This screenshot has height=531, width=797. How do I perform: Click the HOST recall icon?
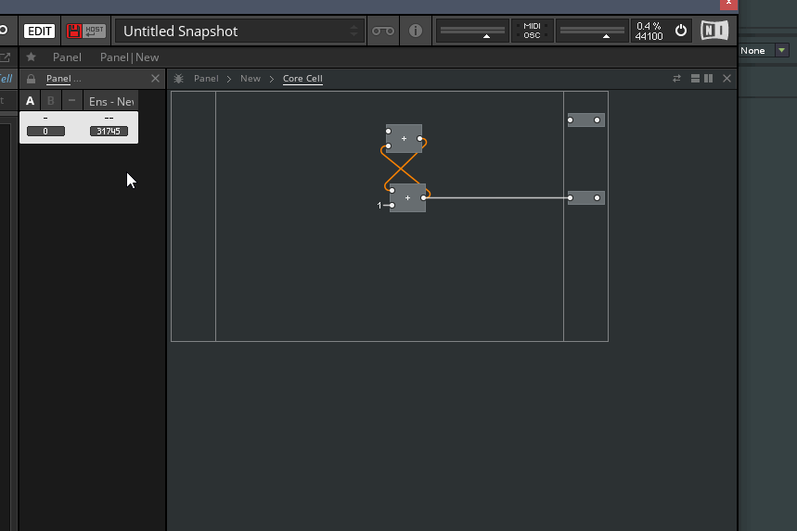pyautogui.click(x=94, y=31)
